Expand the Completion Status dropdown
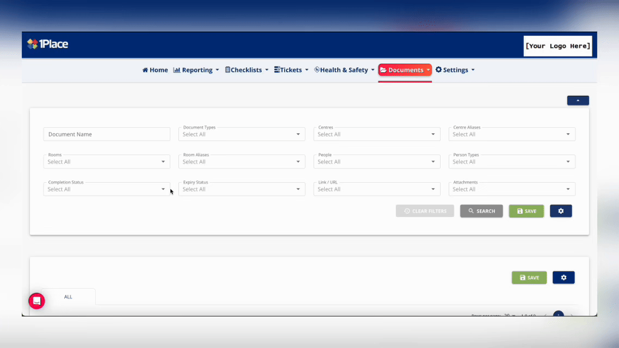 pyautogui.click(x=107, y=189)
